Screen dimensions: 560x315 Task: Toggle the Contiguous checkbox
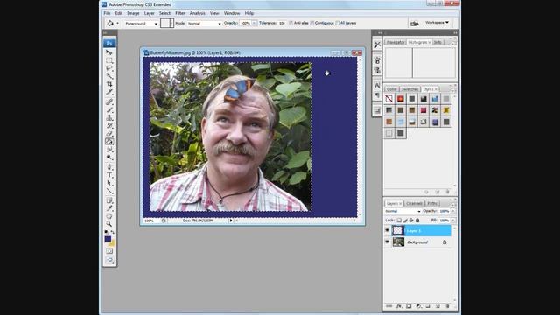click(311, 23)
